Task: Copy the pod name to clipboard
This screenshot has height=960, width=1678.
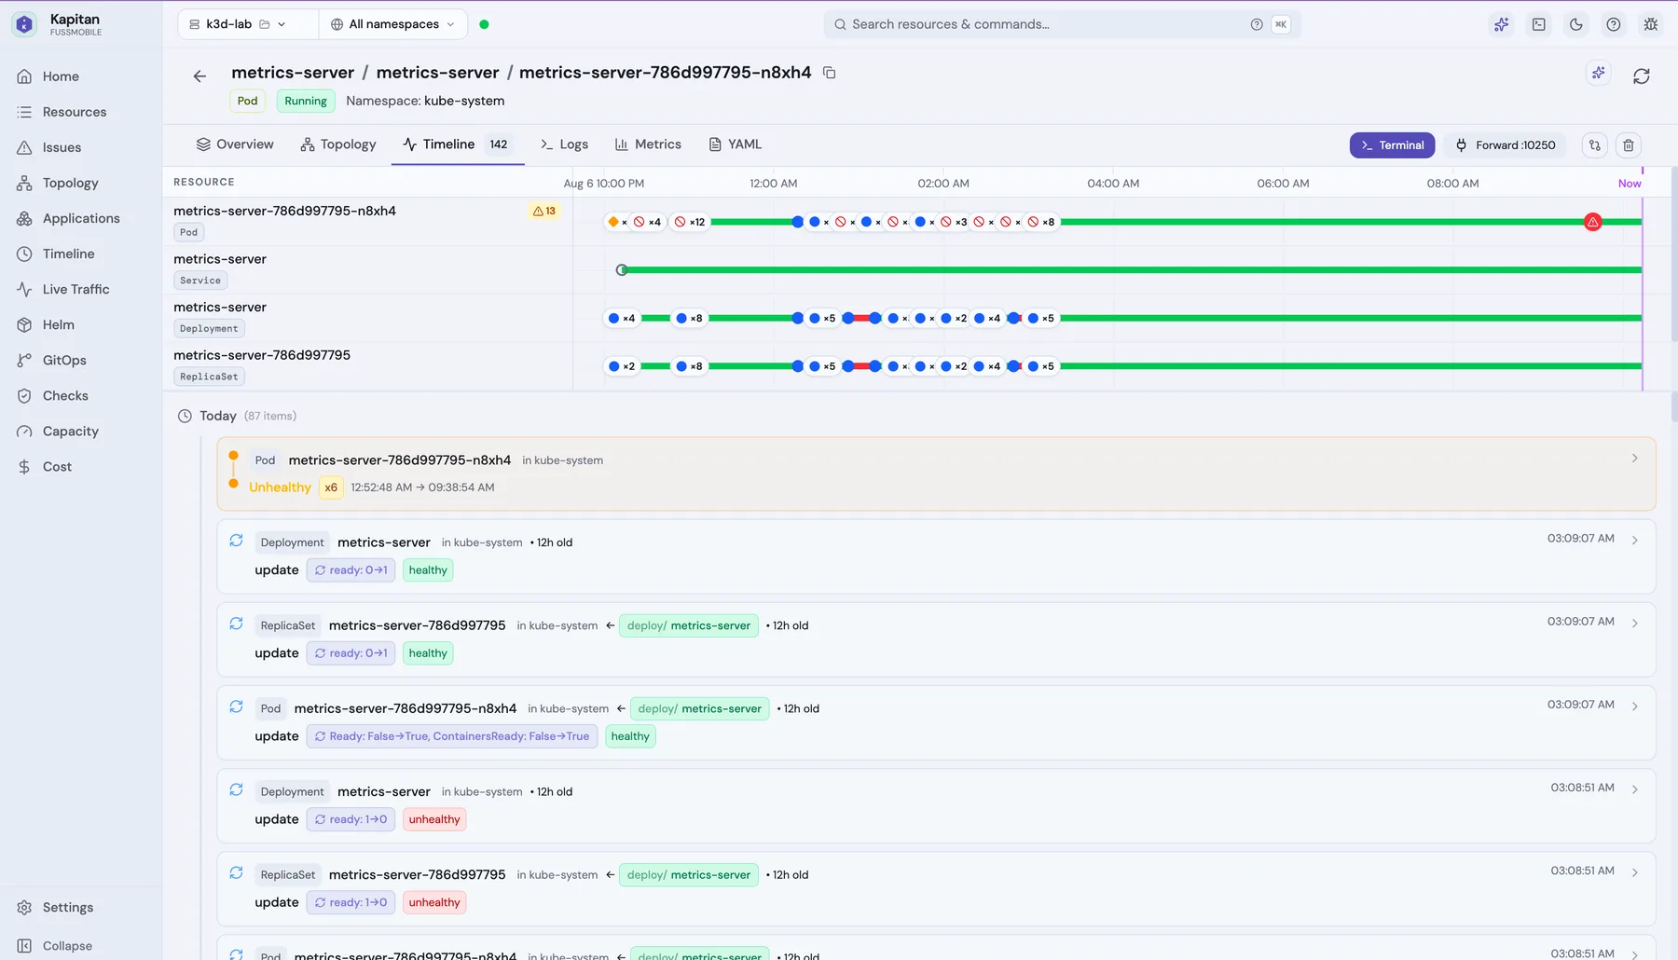Action: tap(829, 73)
